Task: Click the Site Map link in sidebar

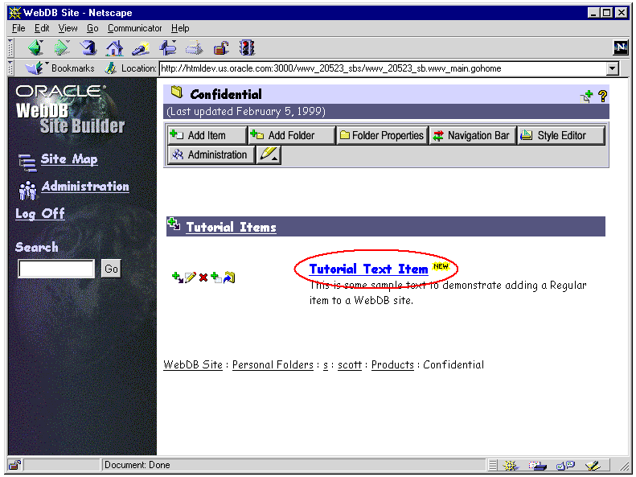Action: tap(69, 159)
